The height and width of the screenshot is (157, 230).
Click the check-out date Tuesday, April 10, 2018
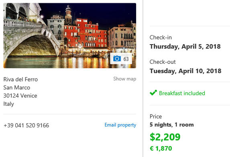click(x=185, y=71)
